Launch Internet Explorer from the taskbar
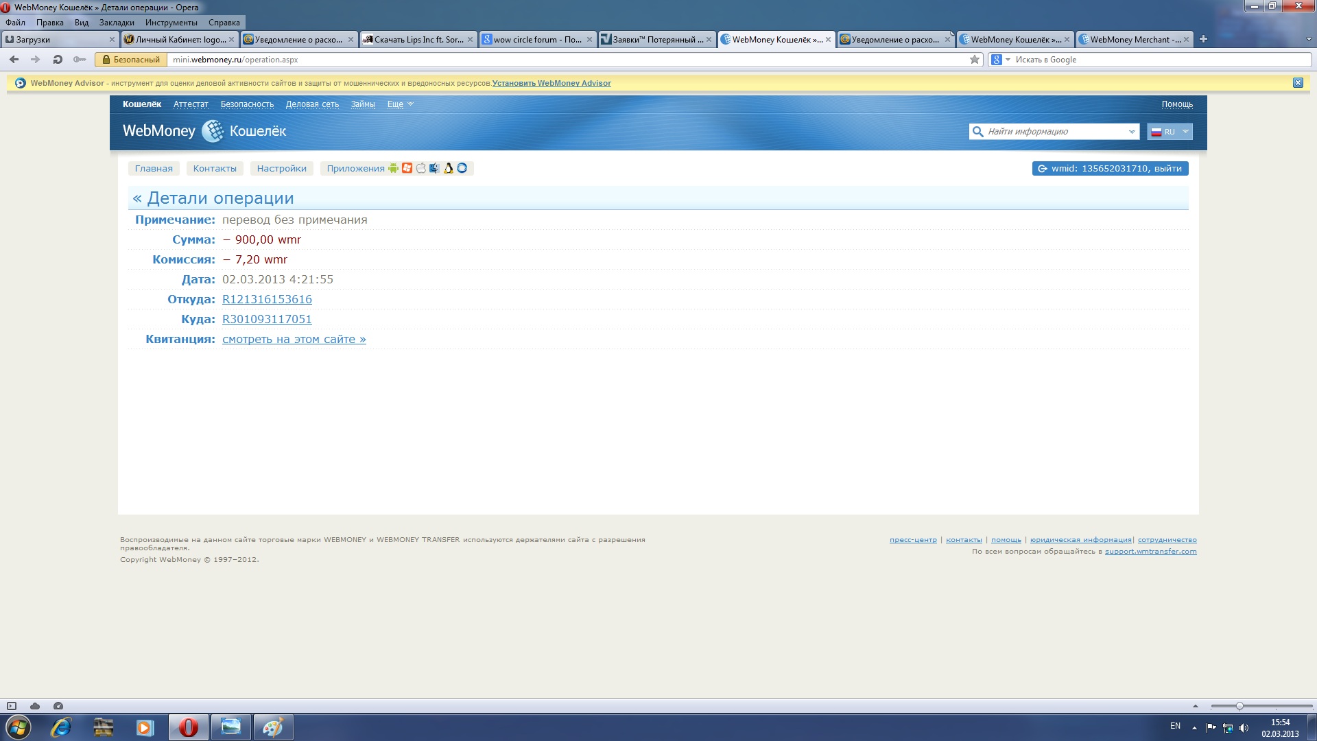1317x741 pixels. [x=61, y=727]
